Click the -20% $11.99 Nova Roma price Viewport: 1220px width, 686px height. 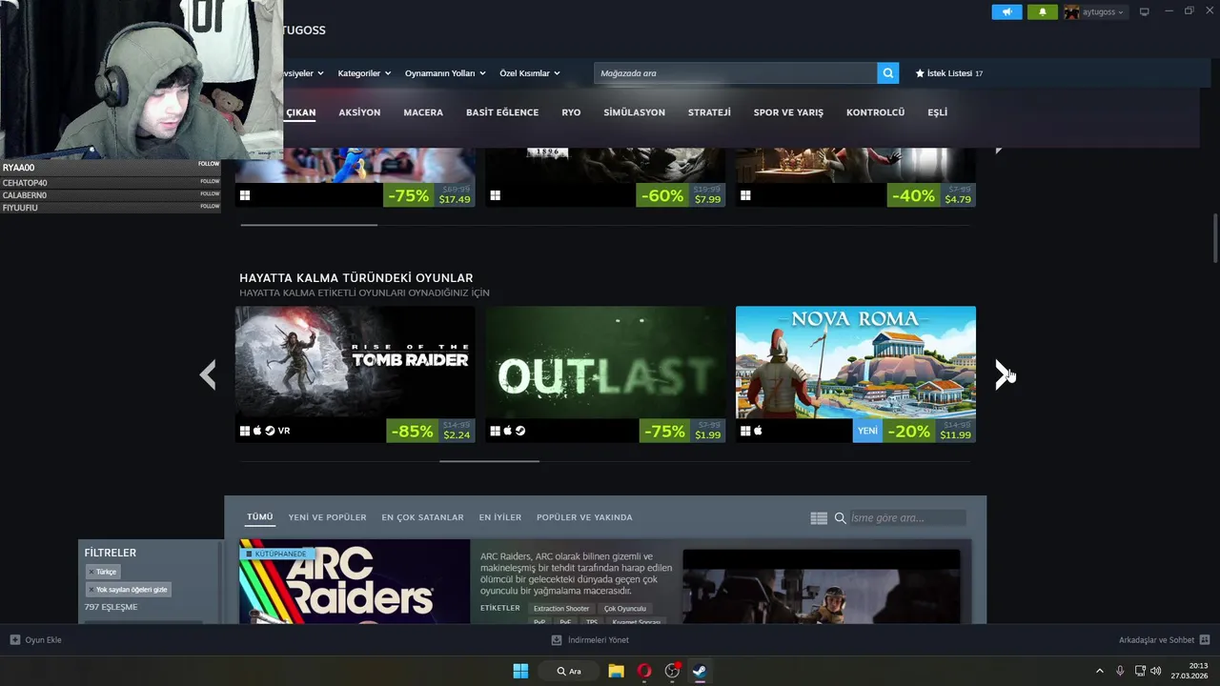pyautogui.click(x=929, y=431)
